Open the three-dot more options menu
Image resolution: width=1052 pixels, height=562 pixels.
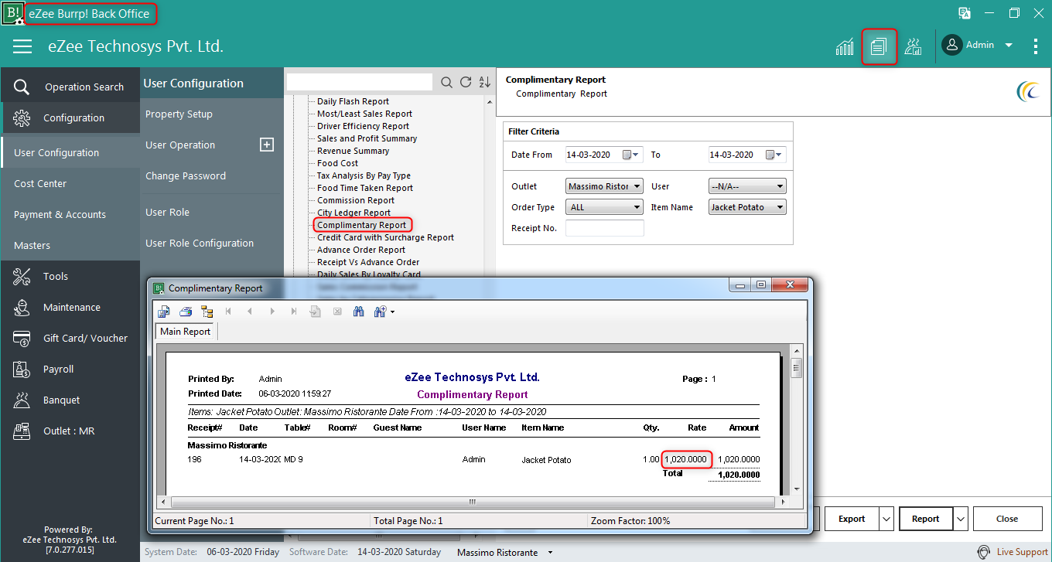point(1036,46)
